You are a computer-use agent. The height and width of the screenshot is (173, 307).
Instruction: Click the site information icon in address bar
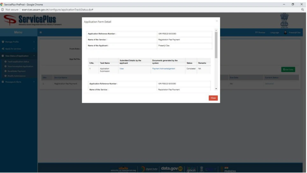(2, 10)
